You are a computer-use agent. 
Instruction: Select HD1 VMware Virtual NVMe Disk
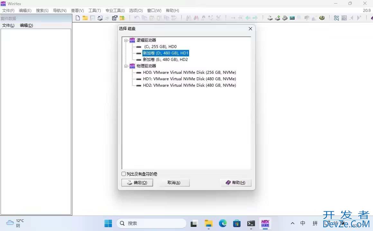pos(189,79)
